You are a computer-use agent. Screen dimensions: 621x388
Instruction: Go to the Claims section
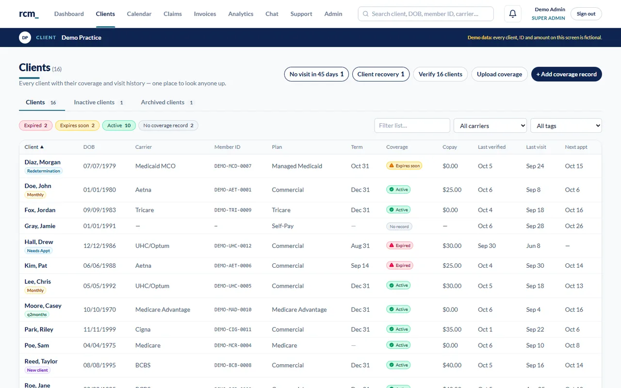pyautogui.click(x=173, y=14)
